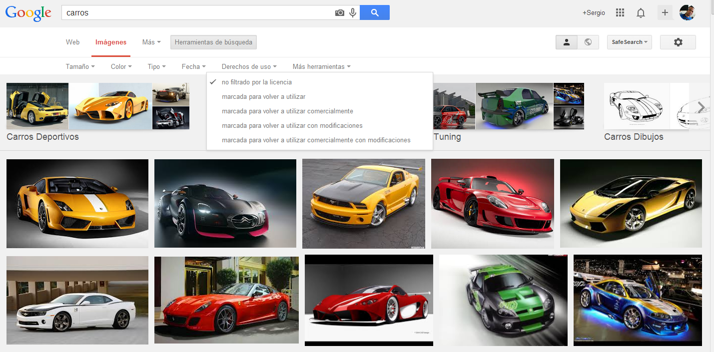The width and height of the screenshot is (714, 352).
Task: Expand the Tamaño dropdown
Action: tap(80, 66)
